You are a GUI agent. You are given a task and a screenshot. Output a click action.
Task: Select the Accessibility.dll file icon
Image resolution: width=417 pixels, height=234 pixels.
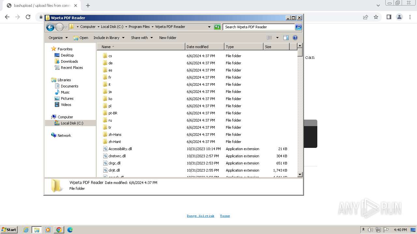[x=105, y=149]
